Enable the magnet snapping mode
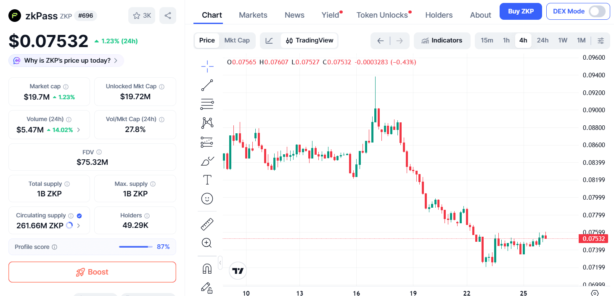Screen dimensions: 614x296 point(207,269)
